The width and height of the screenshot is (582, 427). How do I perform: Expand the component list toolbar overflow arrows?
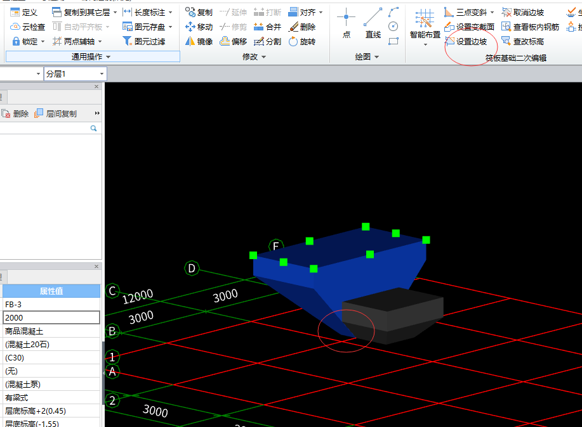coord(97,113)
